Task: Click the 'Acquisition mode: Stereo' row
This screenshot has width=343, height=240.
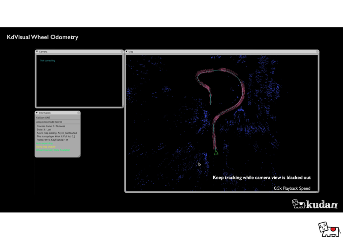Action: click(x=49, y=122)
